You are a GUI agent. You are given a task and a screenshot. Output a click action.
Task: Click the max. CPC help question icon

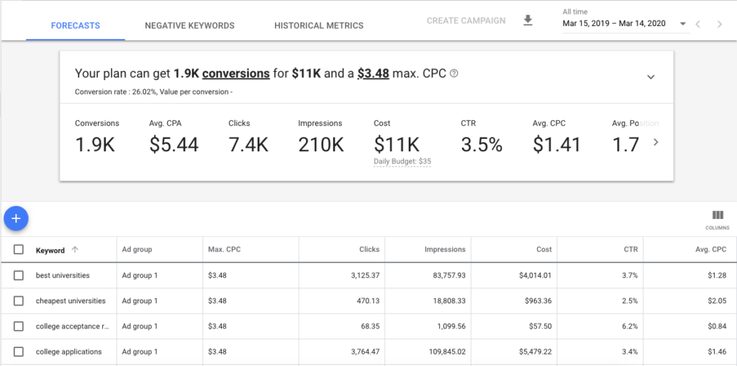tap(454, 73)
